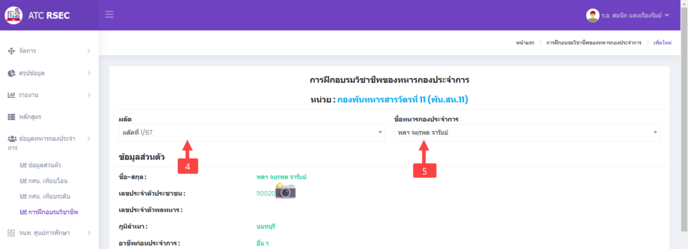Click the สรุปข้อมูล pie chart icon
The height and width of the screenshot is (249, 688).
pyautogui.click(x=12, y=73)
